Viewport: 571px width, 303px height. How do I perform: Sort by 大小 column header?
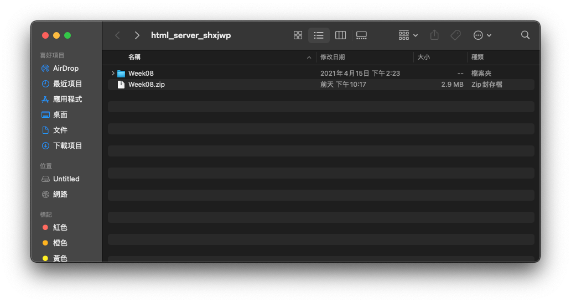423,58
